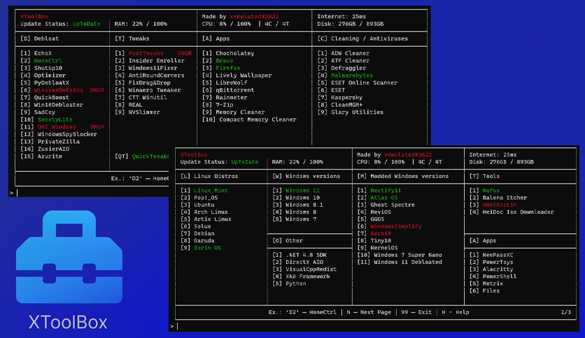The width and height of the screenshot is (585, 338).
Task: Select 'H – Help' in the footer
Action: tap(455, 312)
